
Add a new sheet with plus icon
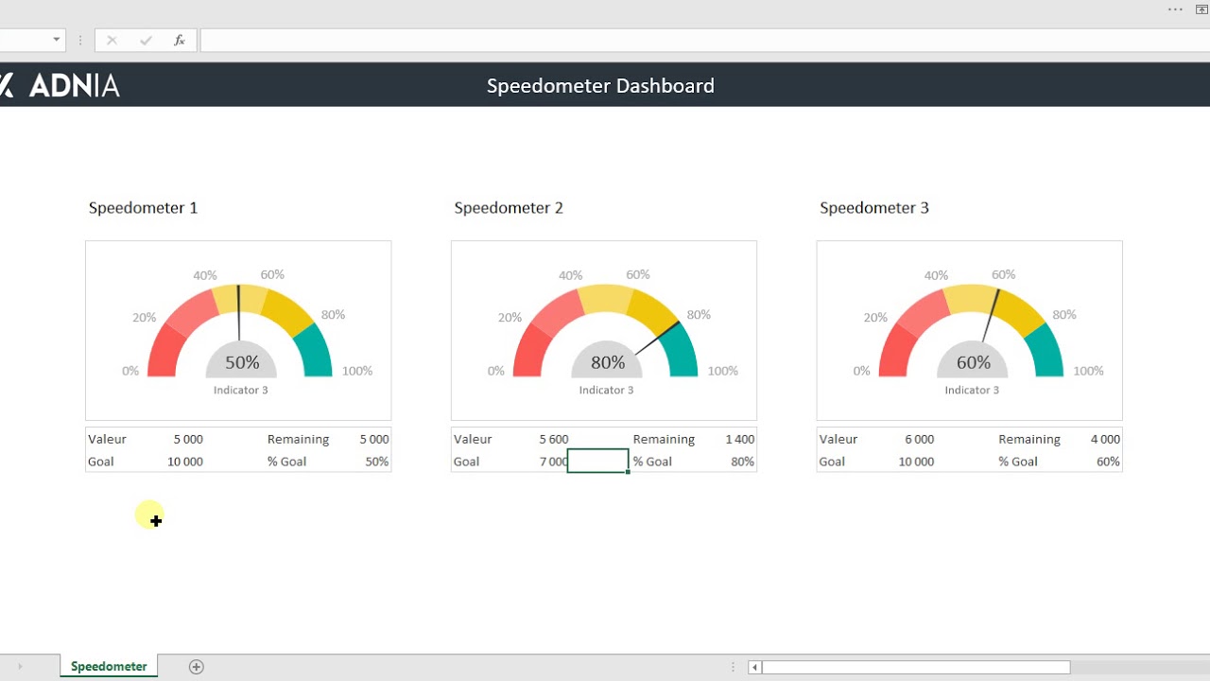197,667
